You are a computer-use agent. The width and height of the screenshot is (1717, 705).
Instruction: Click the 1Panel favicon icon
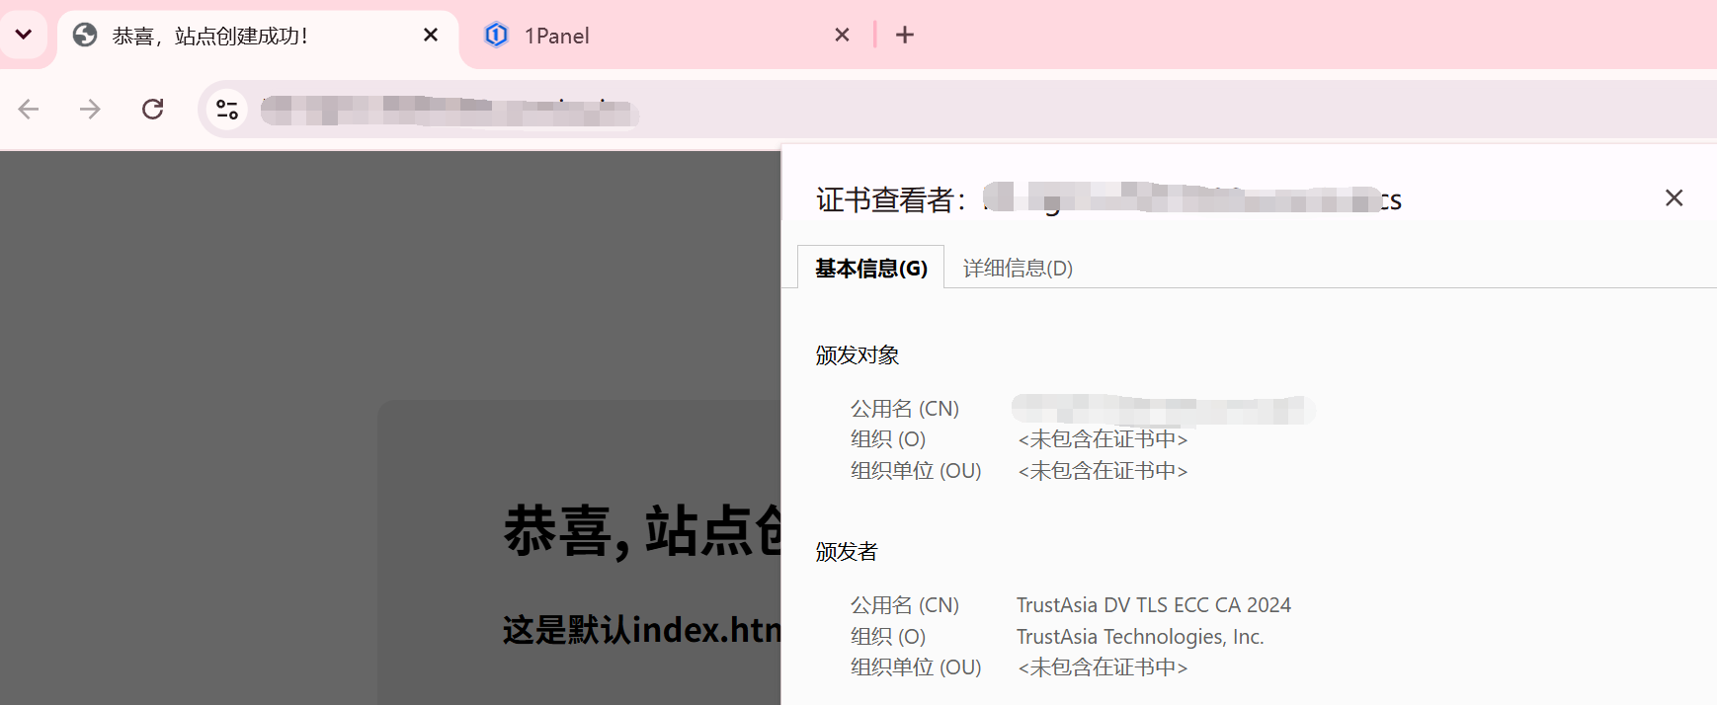pos(496,36)
